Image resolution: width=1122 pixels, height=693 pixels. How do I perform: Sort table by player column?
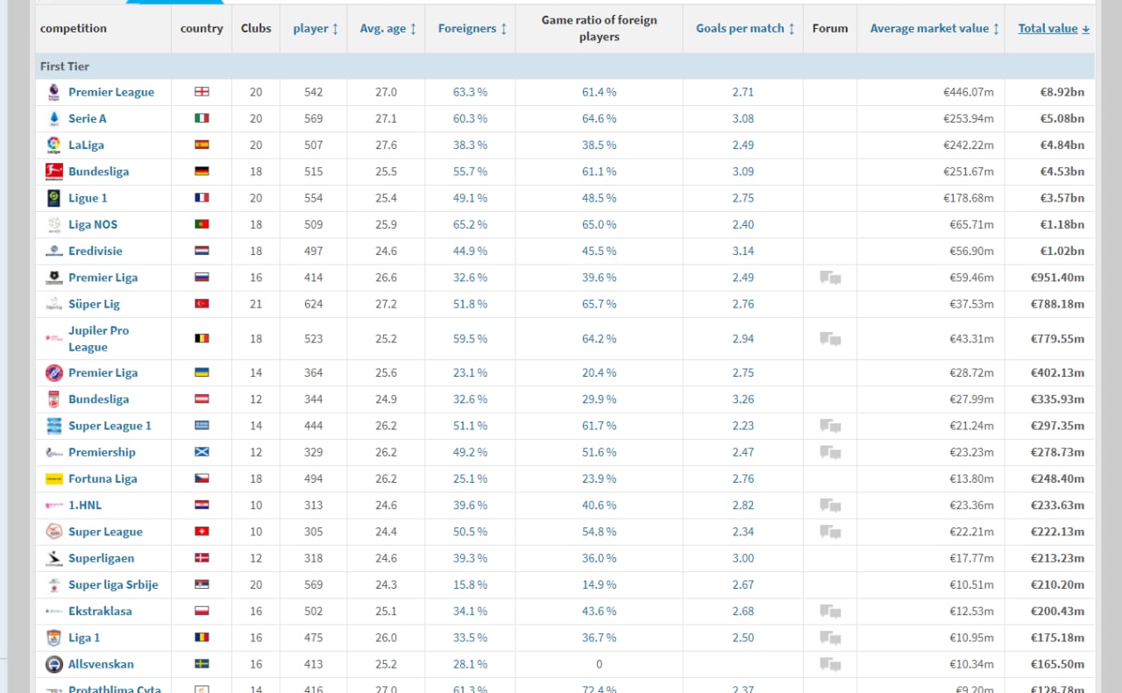(316, 28)
